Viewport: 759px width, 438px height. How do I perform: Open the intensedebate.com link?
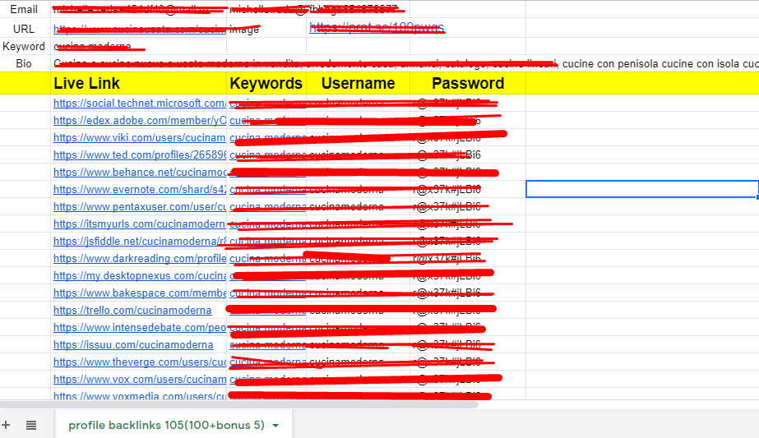coord(140,328)
